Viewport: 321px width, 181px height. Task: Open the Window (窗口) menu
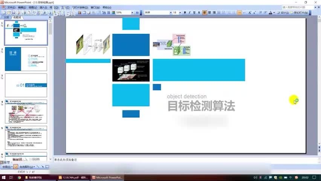[x=95, y=8]
